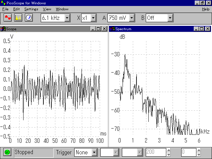Close the Scope window
The image size is (212, 159).
pyautogui.click(x=104, y=29)
